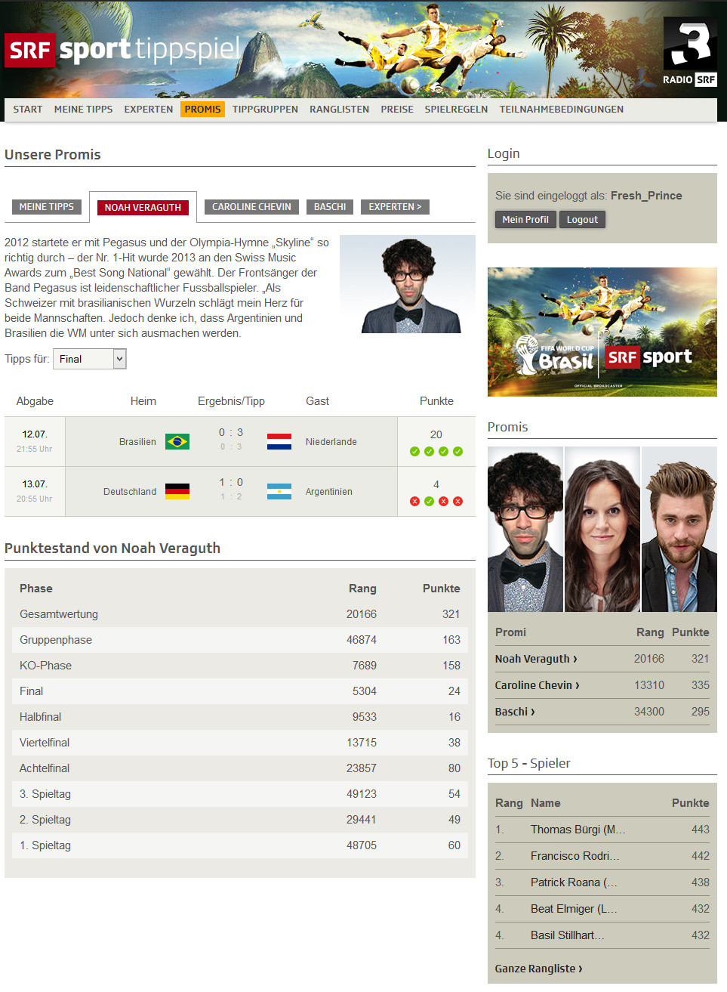Open EXPERTEN in the main navigation
This screenshot has height=992, width=727.
tap(149, 109)
